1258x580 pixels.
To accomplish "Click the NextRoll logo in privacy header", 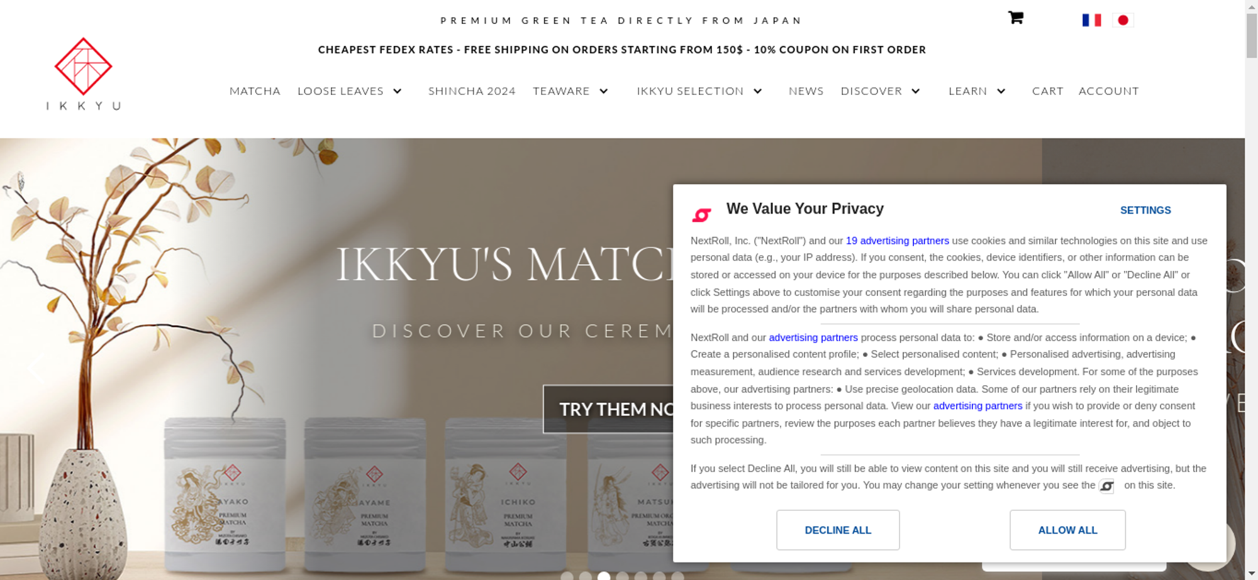I will [x=701, y=215].
